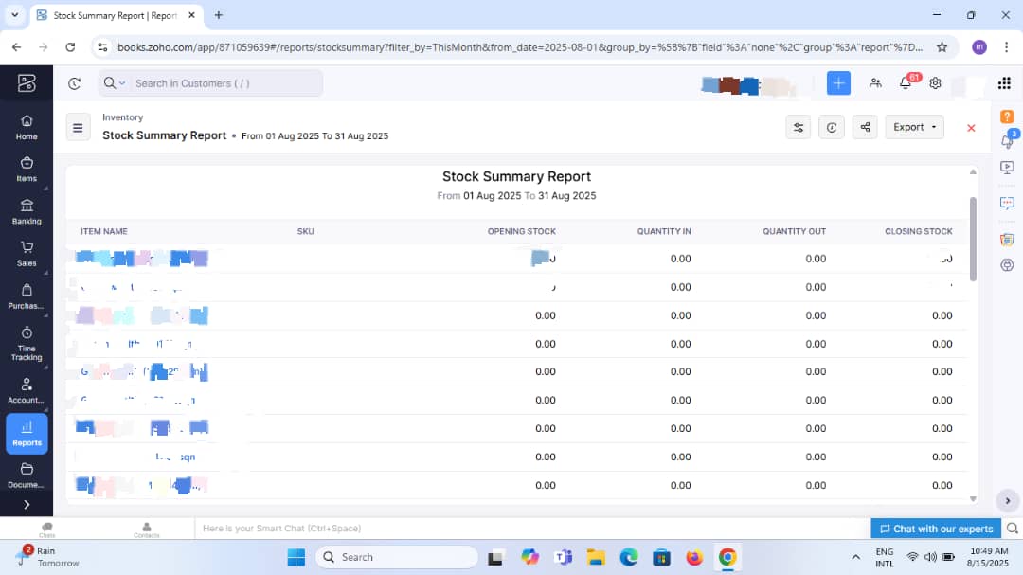
Task: Open the notifications bell
Action: pyautogui.click(x=906, y=83)
